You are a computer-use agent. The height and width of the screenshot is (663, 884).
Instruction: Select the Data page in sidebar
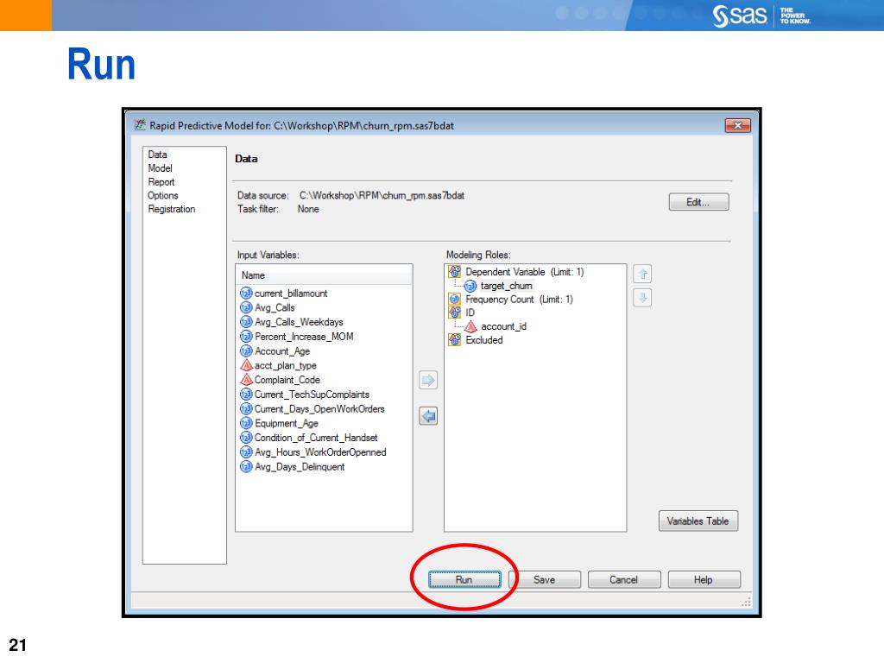(x=157, y=155)
